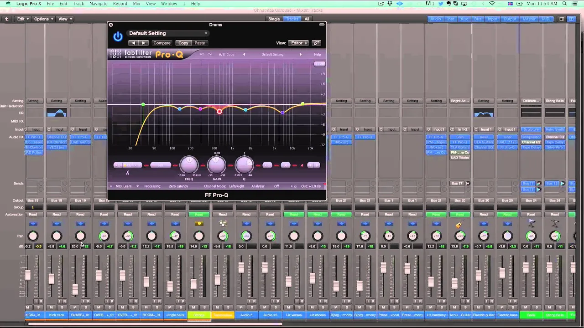Open the mixer Options dropdown menu
The height and width of the screenshot is (328, 584).
pyautogui.click(x=43, y=19)
